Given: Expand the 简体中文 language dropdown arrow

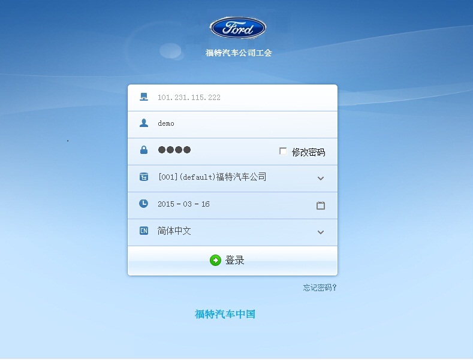Looking at the screenshot, I should 321,232.
